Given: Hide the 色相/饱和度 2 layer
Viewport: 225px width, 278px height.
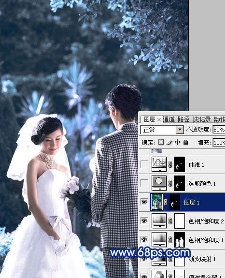Looking at the screenshot, I should point(144,221).
